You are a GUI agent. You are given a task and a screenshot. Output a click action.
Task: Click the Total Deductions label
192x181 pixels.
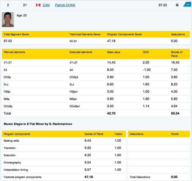pos(140,177)
